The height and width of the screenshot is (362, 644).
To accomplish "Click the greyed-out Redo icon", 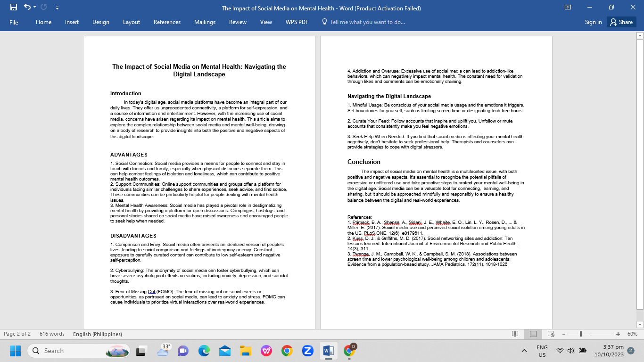I will point(44,8).
